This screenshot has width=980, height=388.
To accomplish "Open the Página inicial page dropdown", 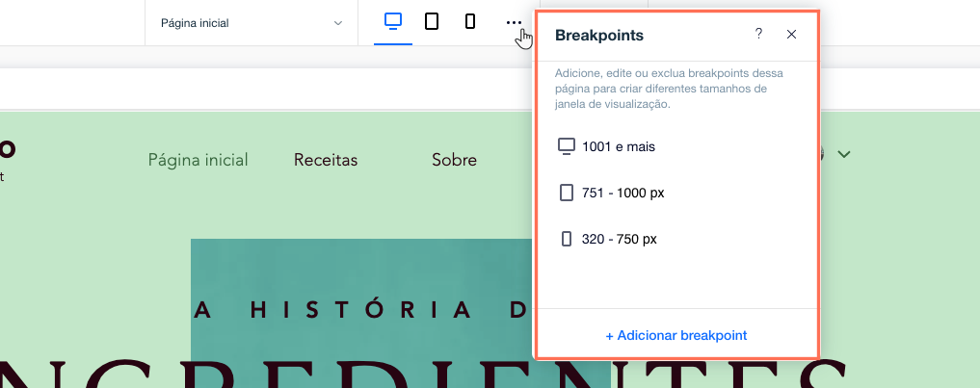I will (x=252, y=23).
